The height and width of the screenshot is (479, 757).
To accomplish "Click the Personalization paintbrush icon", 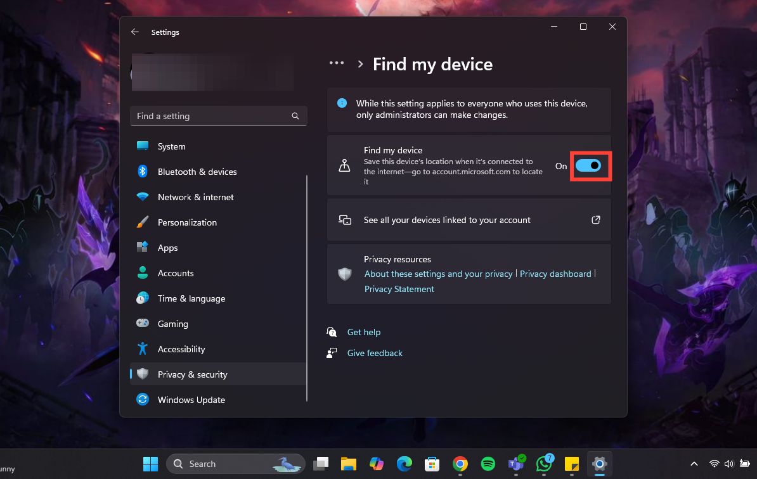I will [x=143, y=222].
